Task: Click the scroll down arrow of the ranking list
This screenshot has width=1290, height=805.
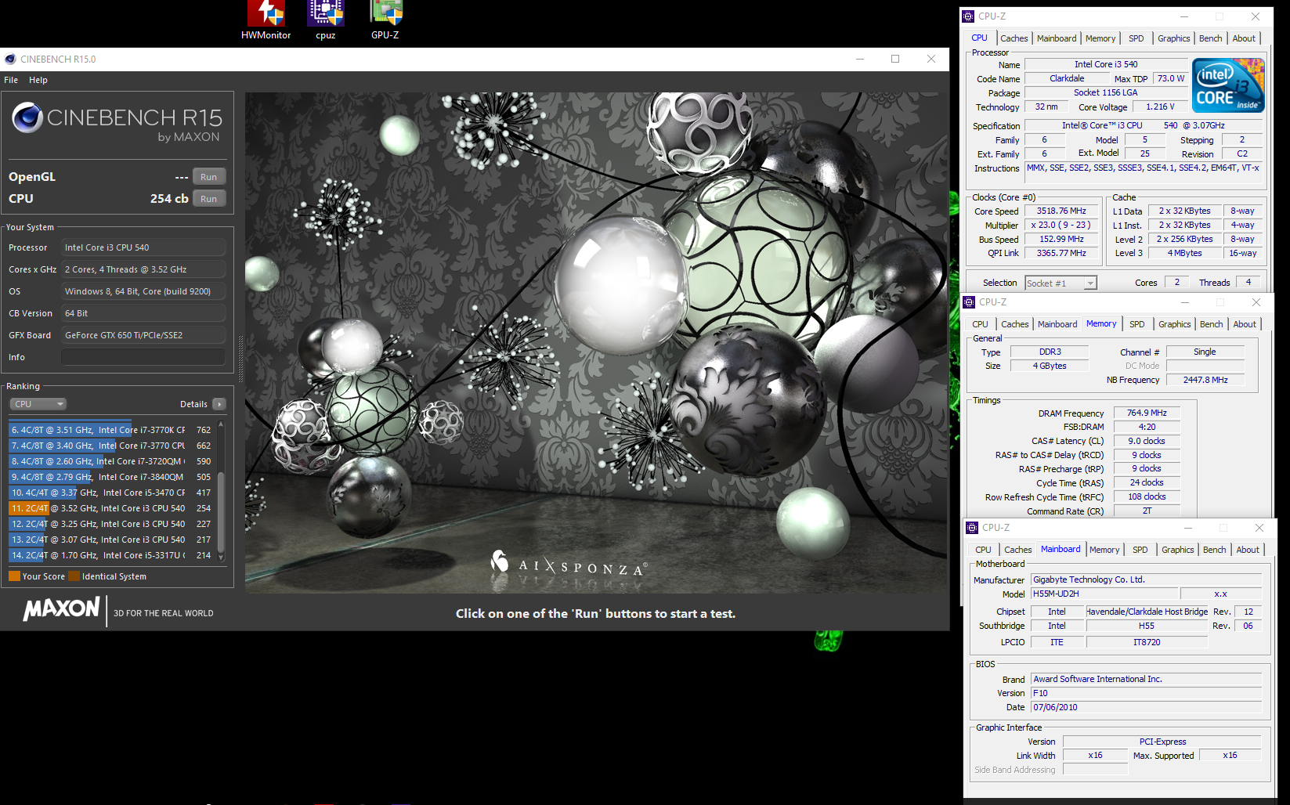Action: click(221, 558)
